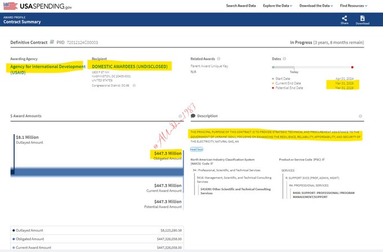383x252 pixels.
Task: Click the Outlayed Amount legend dot
Action: [13, 230]
